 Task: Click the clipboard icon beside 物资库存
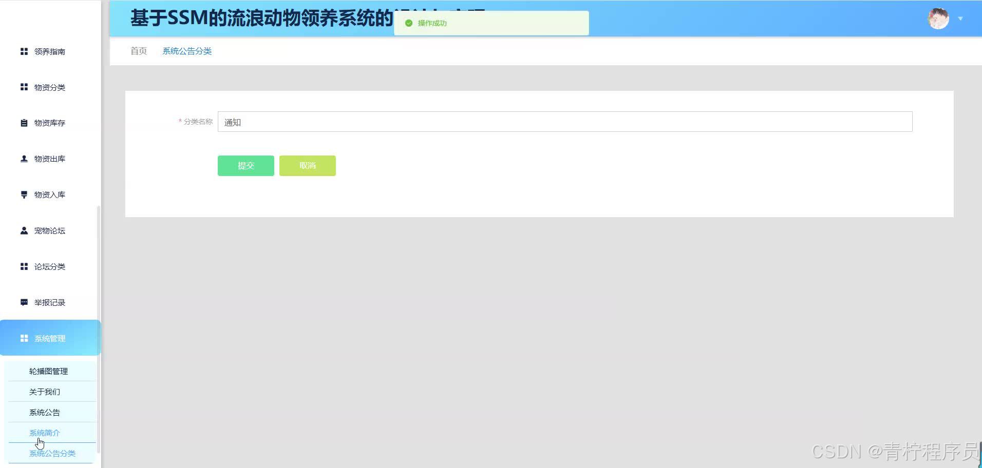pyautogui.click(x=24, y=123)
